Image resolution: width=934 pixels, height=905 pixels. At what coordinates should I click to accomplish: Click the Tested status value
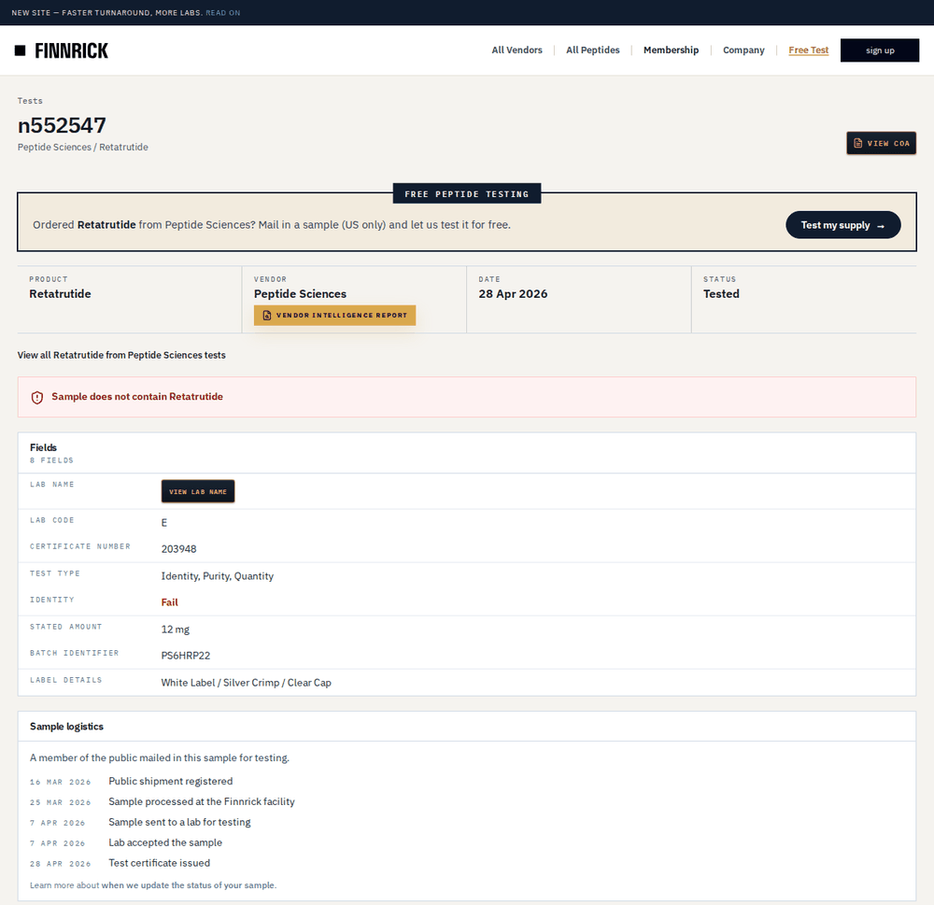pyautogui.click(x=721, y=293)
